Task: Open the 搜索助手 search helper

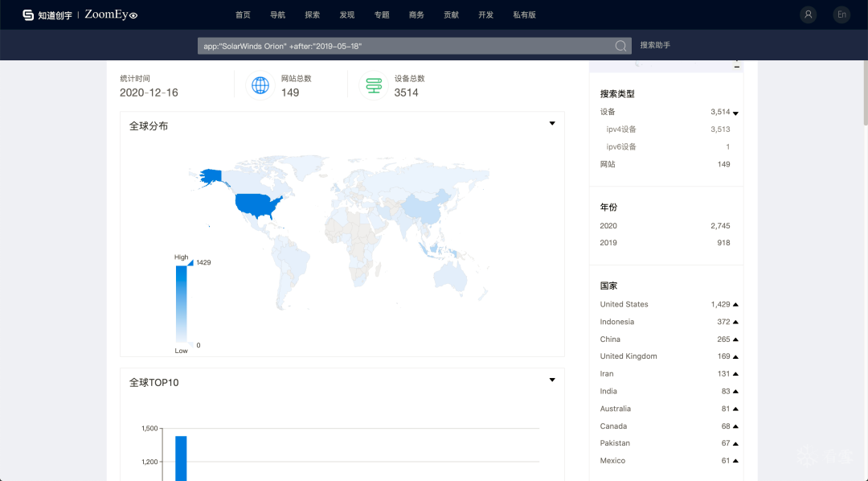Action: pyautogui.click(x=656, y=45)
